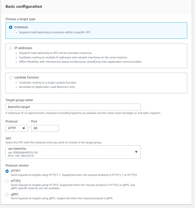
Task: Click the Target group name text field
Action: pos(73,107)
